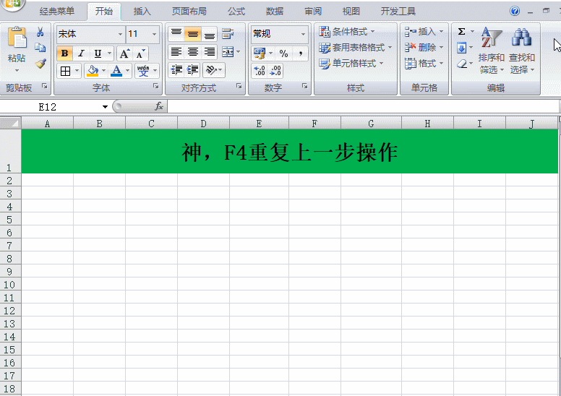Click the fx insert function button
Image resolution: width=561 pixels, height=396 pixels.
(x=159, y=106)
